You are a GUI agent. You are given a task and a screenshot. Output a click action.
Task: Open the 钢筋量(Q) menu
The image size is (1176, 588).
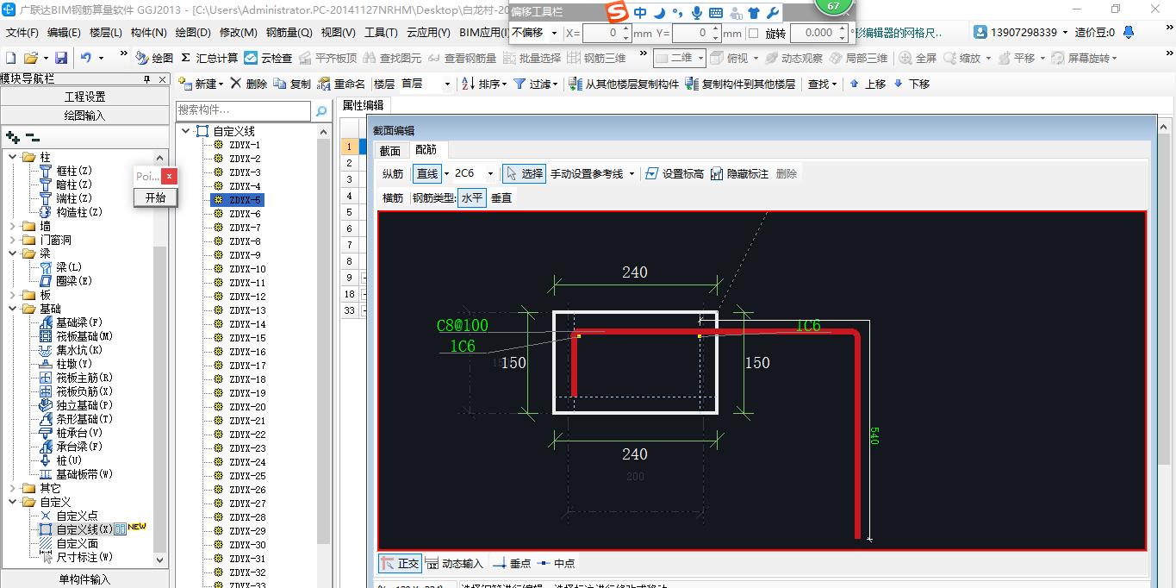pos(289,32)
